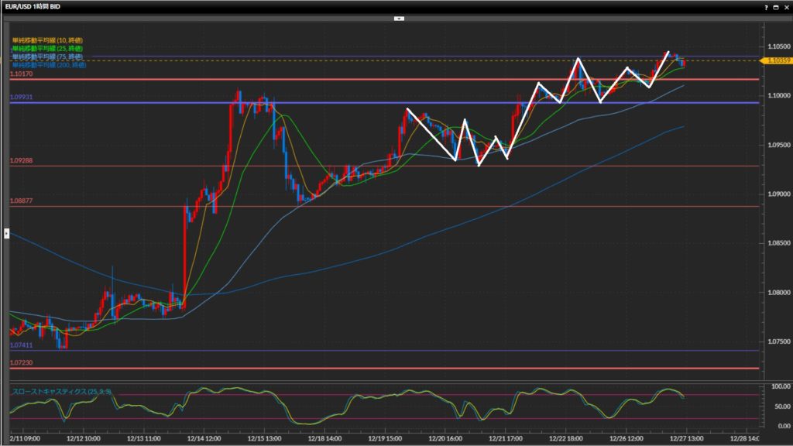
Task: Open help with the question mark icon
Action: click(766, 6)
